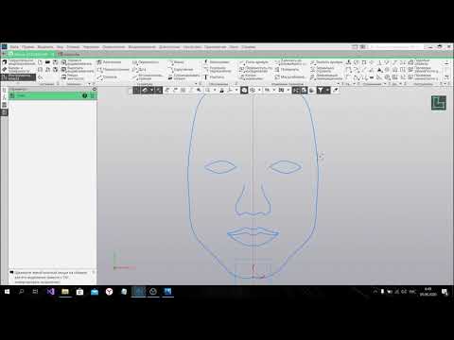Image resolution: width=454 pixels, height=340 pixels.
Task: Open the Правка menu
Action: tap(28, 47)
